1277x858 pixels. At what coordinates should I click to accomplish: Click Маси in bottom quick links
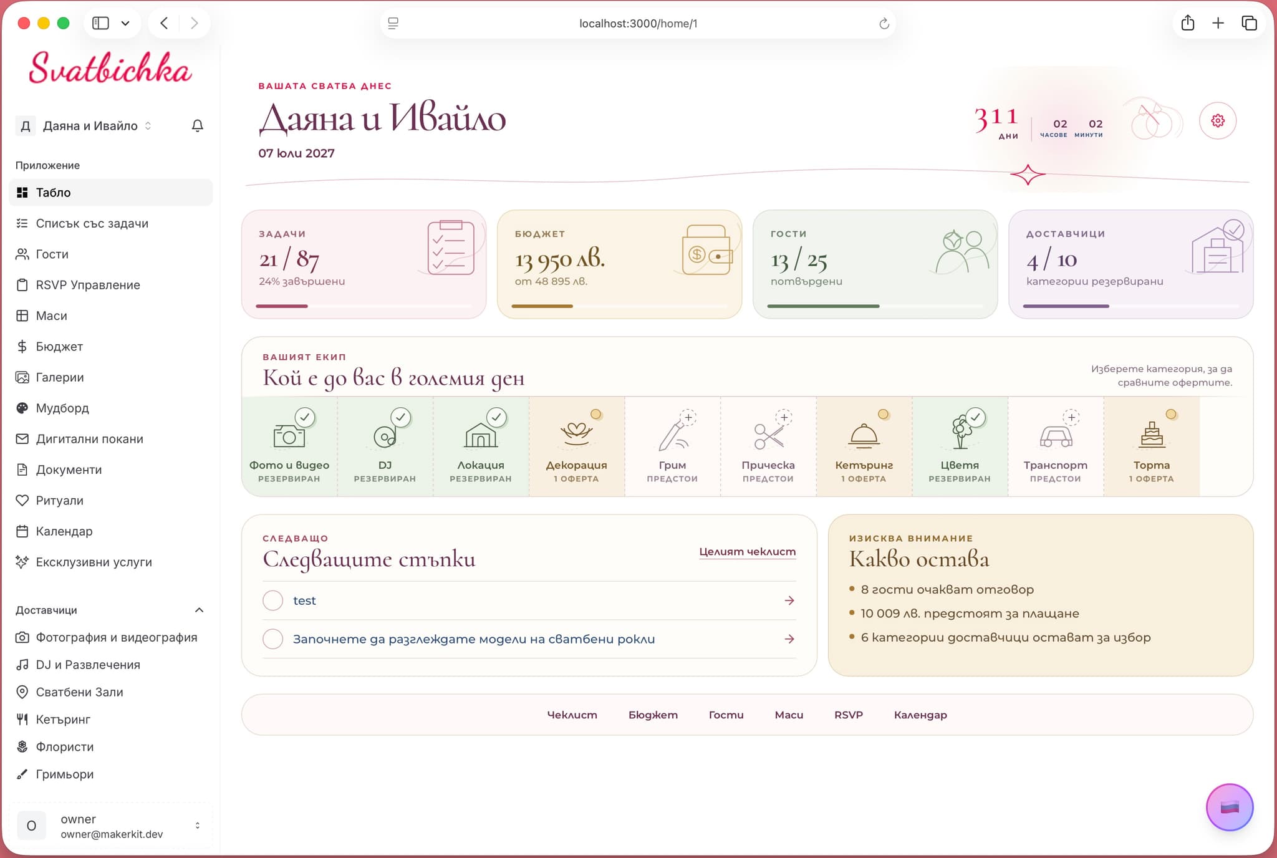[789, 715]
